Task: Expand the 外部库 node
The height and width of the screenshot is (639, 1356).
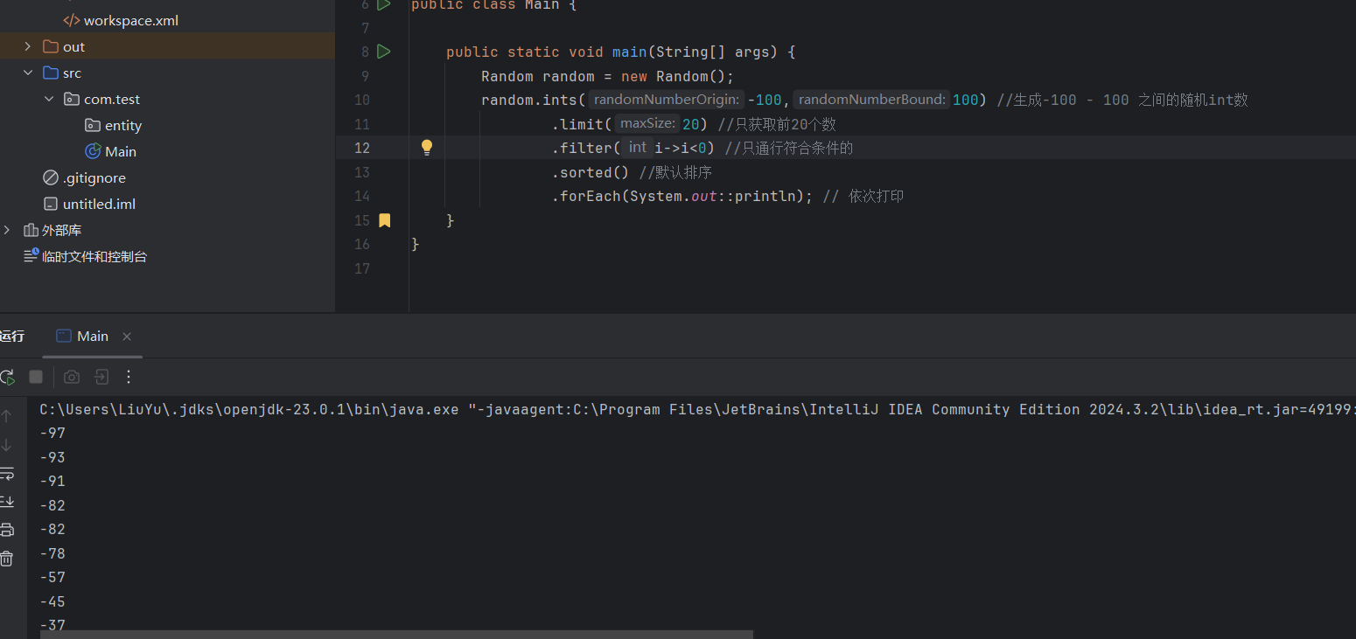Action: [7, 229]
